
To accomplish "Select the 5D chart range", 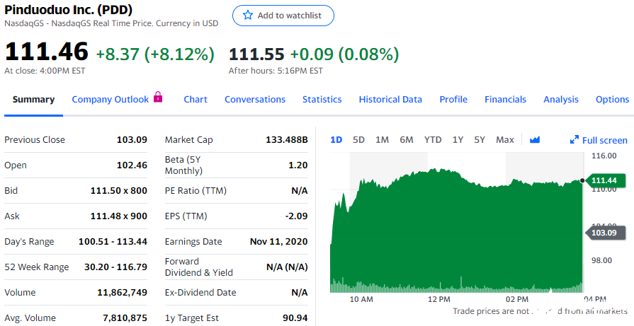I will tap(358, 139).
